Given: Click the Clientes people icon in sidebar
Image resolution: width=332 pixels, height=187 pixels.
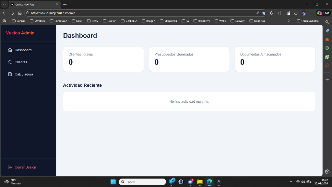Looking at the screenshot, I should pos(10,62).
